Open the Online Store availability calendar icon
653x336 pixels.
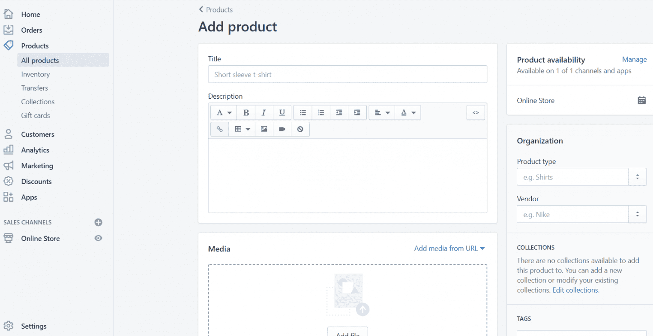pos(641,100)
